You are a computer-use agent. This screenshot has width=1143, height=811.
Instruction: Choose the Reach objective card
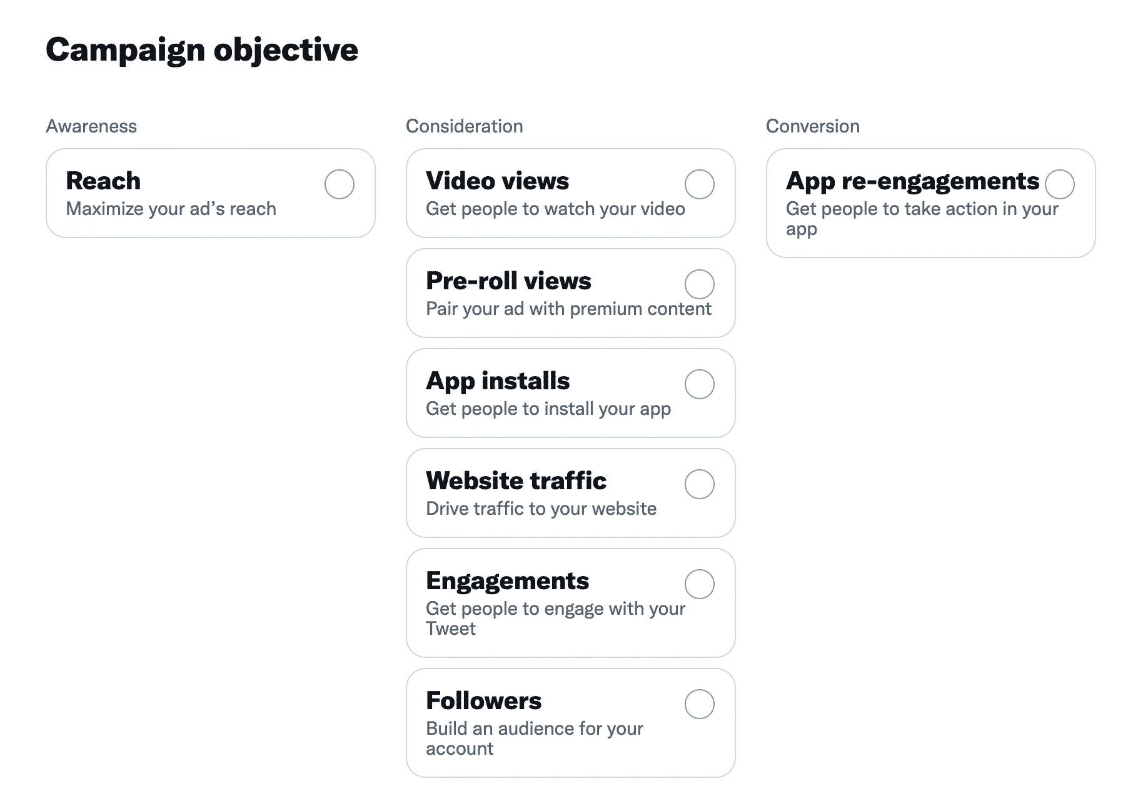tap(211, 192)
